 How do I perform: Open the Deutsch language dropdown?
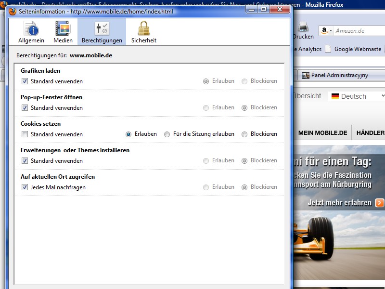tap(356, 96)
